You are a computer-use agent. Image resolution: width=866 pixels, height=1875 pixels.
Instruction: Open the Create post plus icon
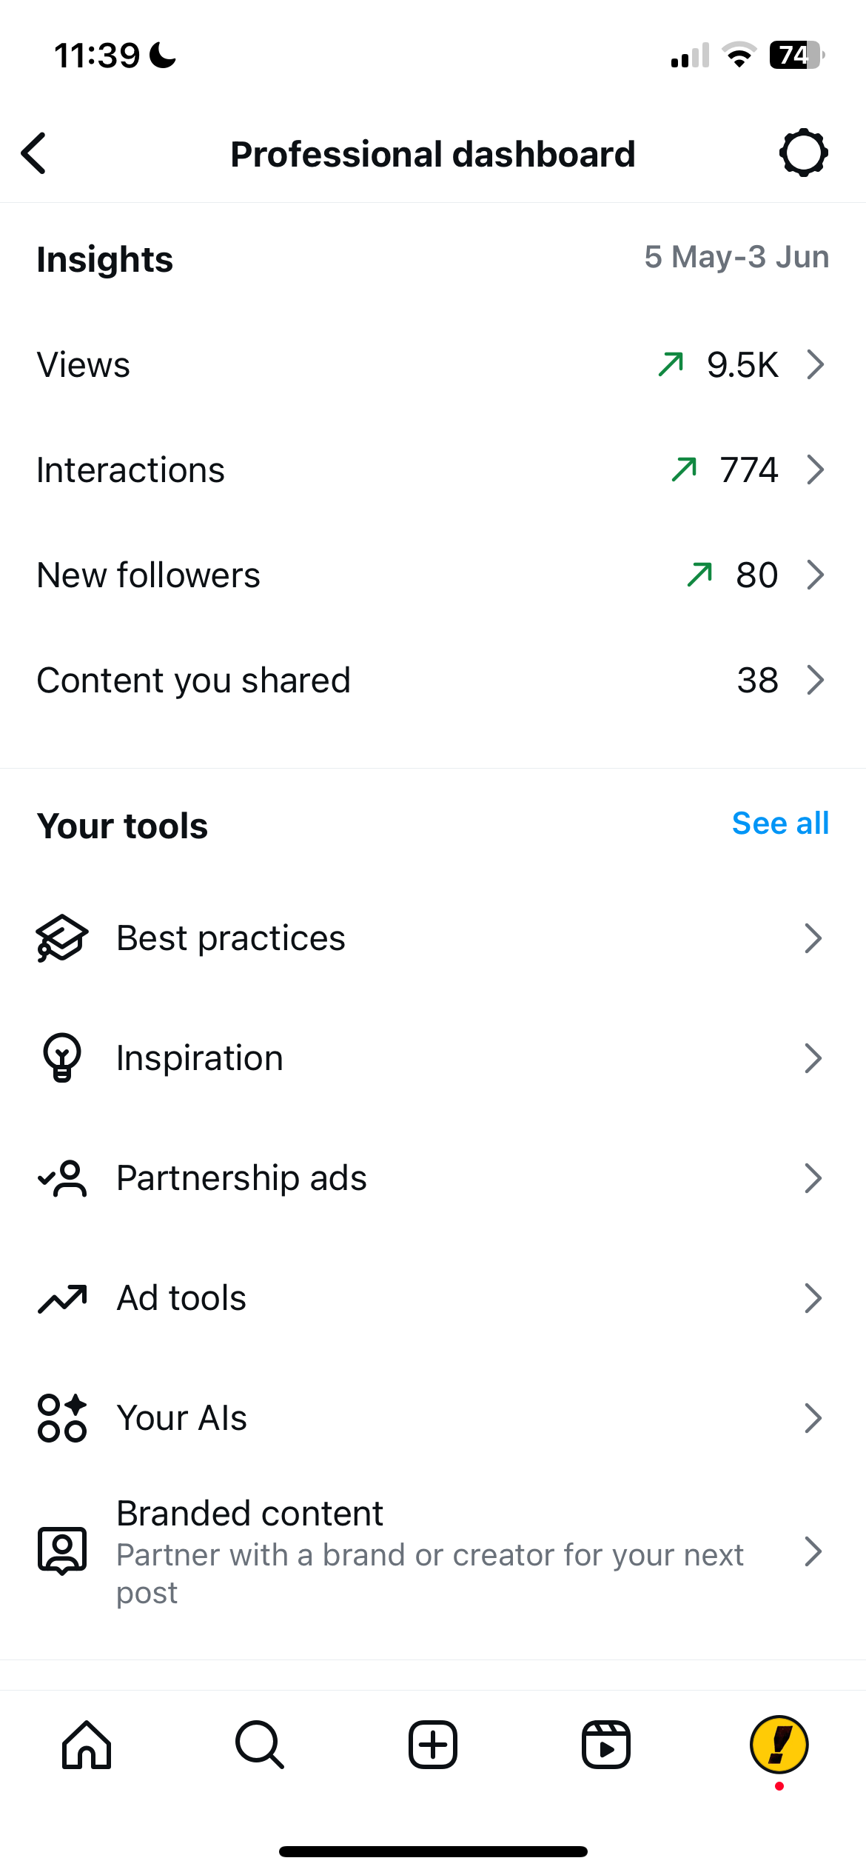point(433,1745)
